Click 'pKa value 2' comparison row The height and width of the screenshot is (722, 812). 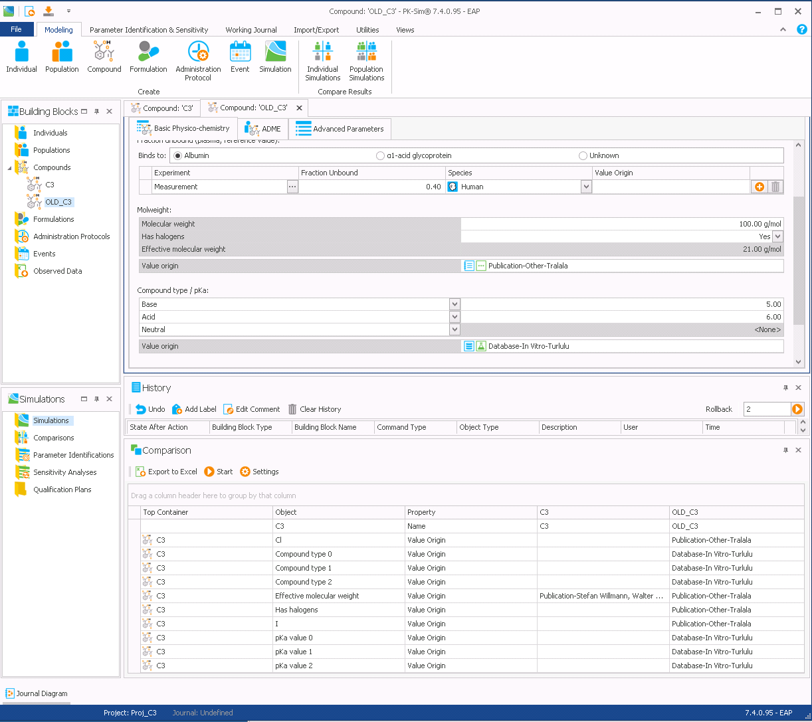[x=466, y=666]
